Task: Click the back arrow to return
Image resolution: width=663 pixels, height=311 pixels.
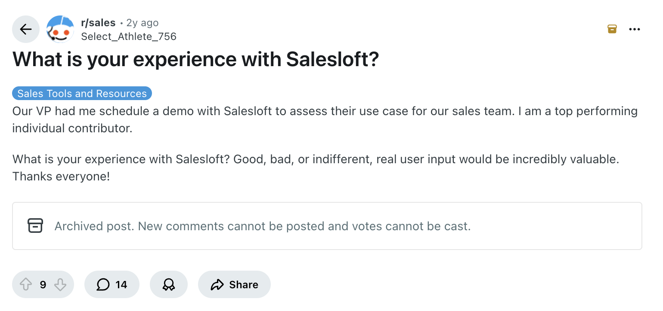Action: click(25, 29)
